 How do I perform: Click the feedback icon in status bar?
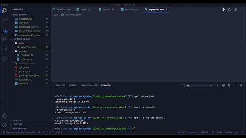236,132
